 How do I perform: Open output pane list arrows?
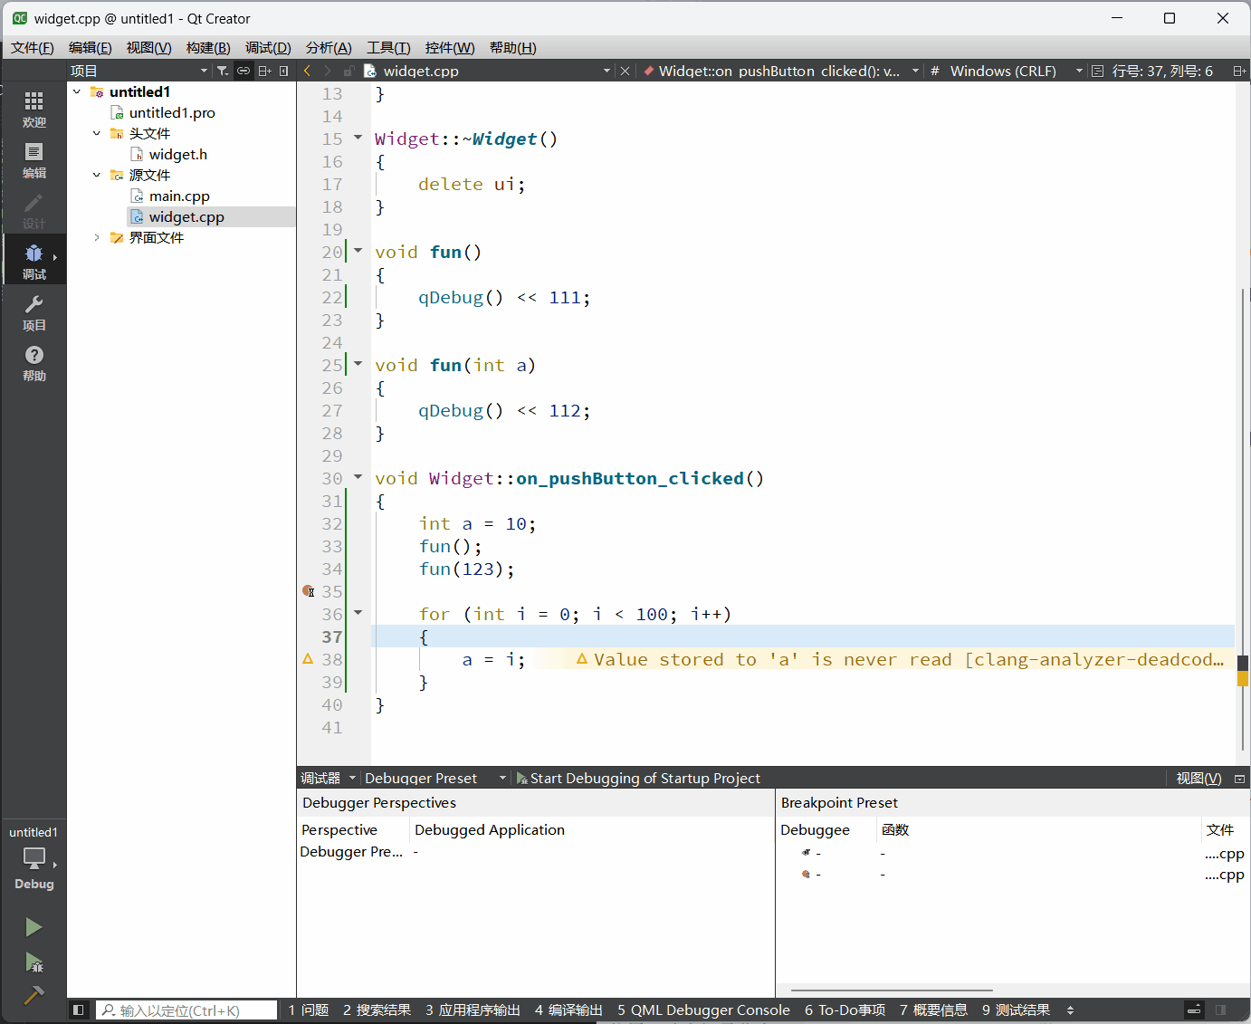click(x=1071, y=1010)
